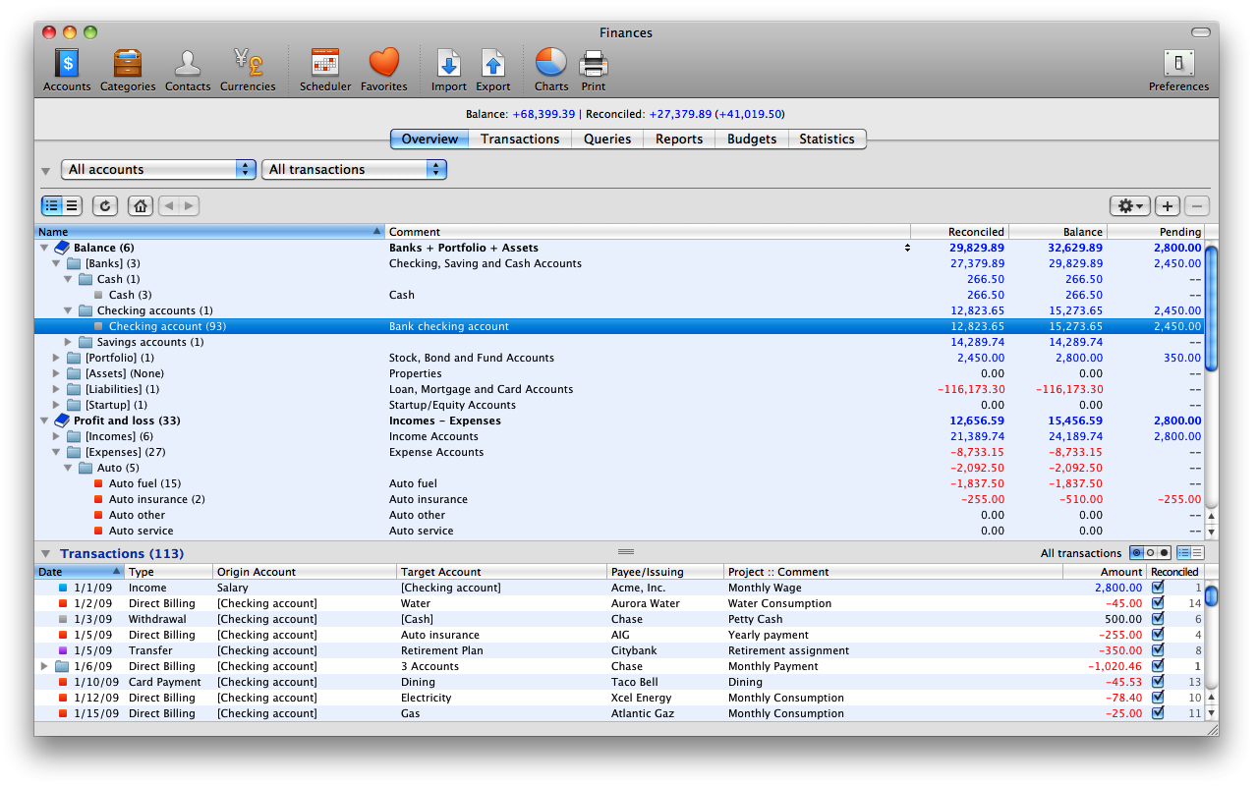Uncheck Reconciled for the Taco Bell transaction
Viewport: 1258px width, 786px height.
tap(1157, 682)
